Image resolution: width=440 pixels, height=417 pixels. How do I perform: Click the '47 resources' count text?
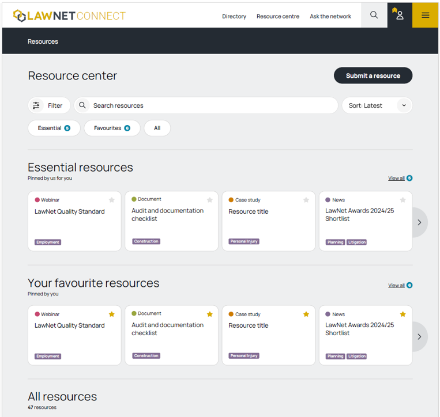[42, 407]
